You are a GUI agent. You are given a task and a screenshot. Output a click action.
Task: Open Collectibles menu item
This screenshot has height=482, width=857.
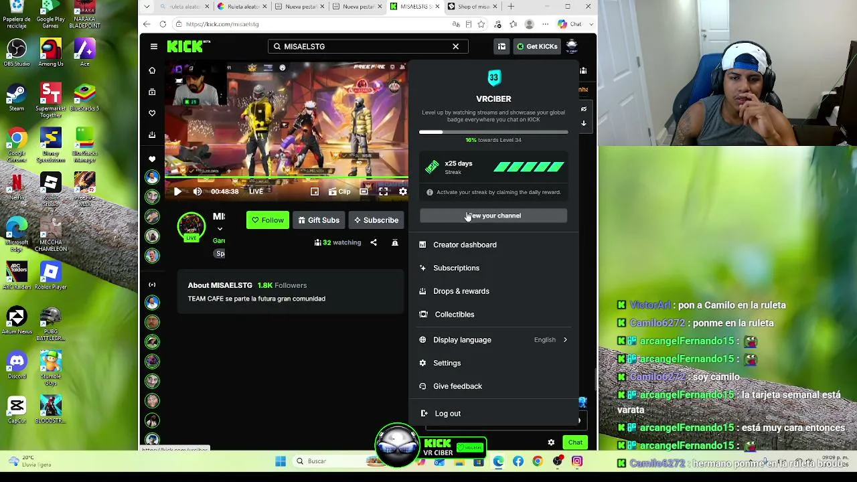[493, 315]
